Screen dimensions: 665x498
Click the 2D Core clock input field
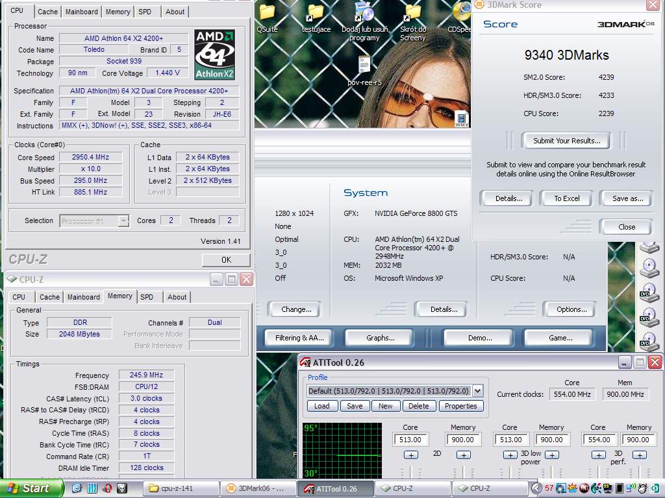pos(410,440)
